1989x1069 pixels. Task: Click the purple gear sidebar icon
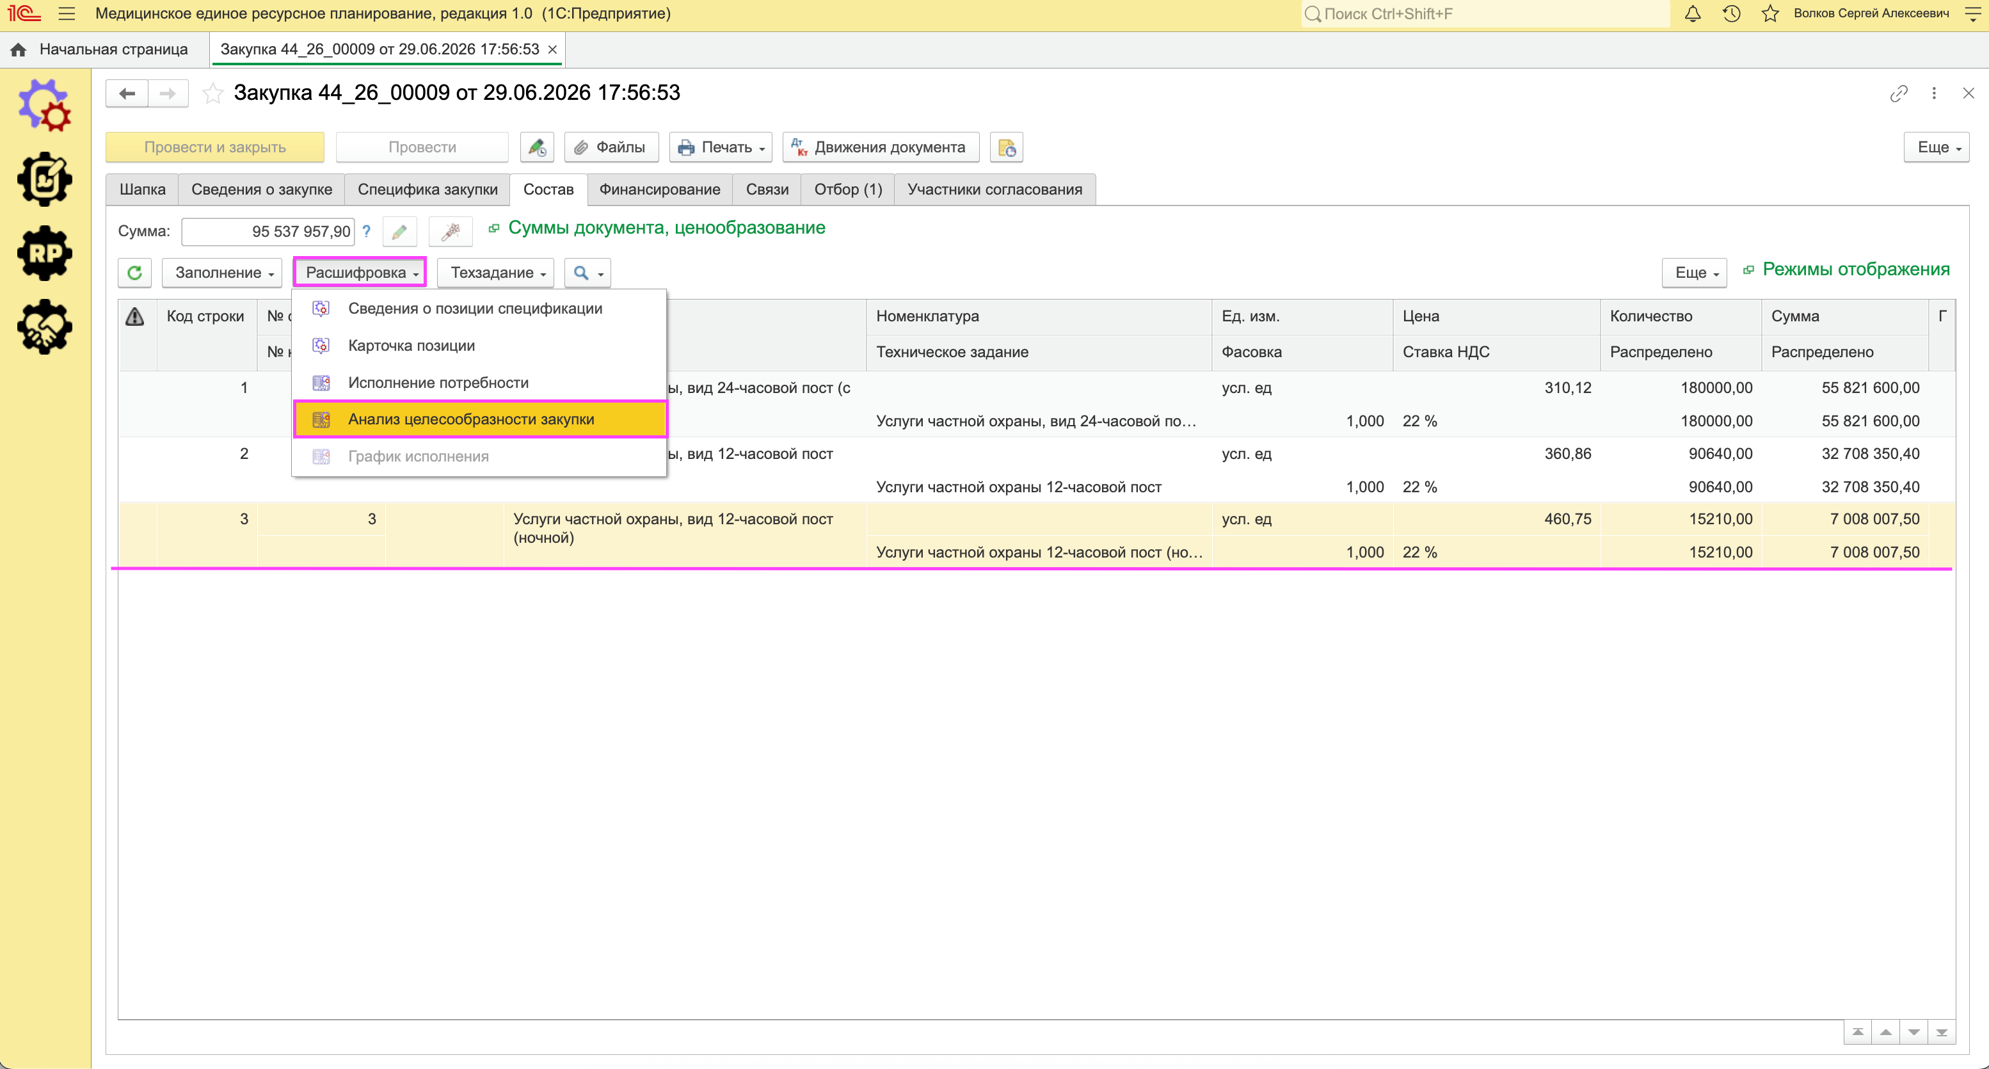click(x=45, y=106)
